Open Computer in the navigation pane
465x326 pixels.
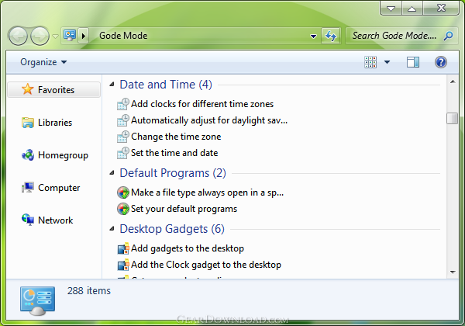point(59,188)
